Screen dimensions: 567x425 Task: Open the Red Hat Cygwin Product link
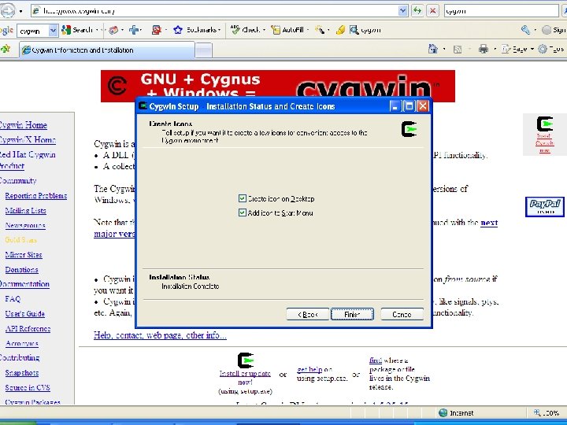(x=28, y=160)
